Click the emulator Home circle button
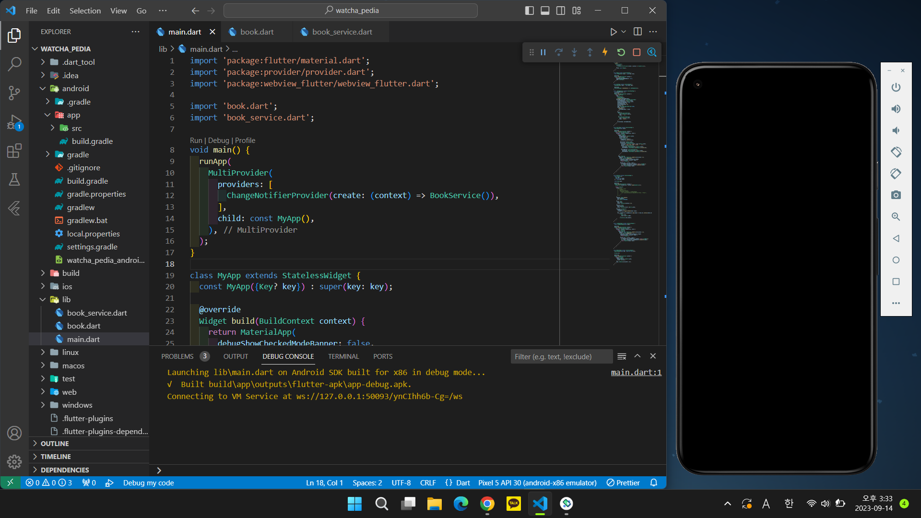This screenshot has width=921, height=518. point(896,260)
